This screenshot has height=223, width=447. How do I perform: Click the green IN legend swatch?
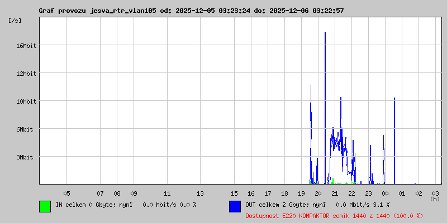[x=45, y=206]
